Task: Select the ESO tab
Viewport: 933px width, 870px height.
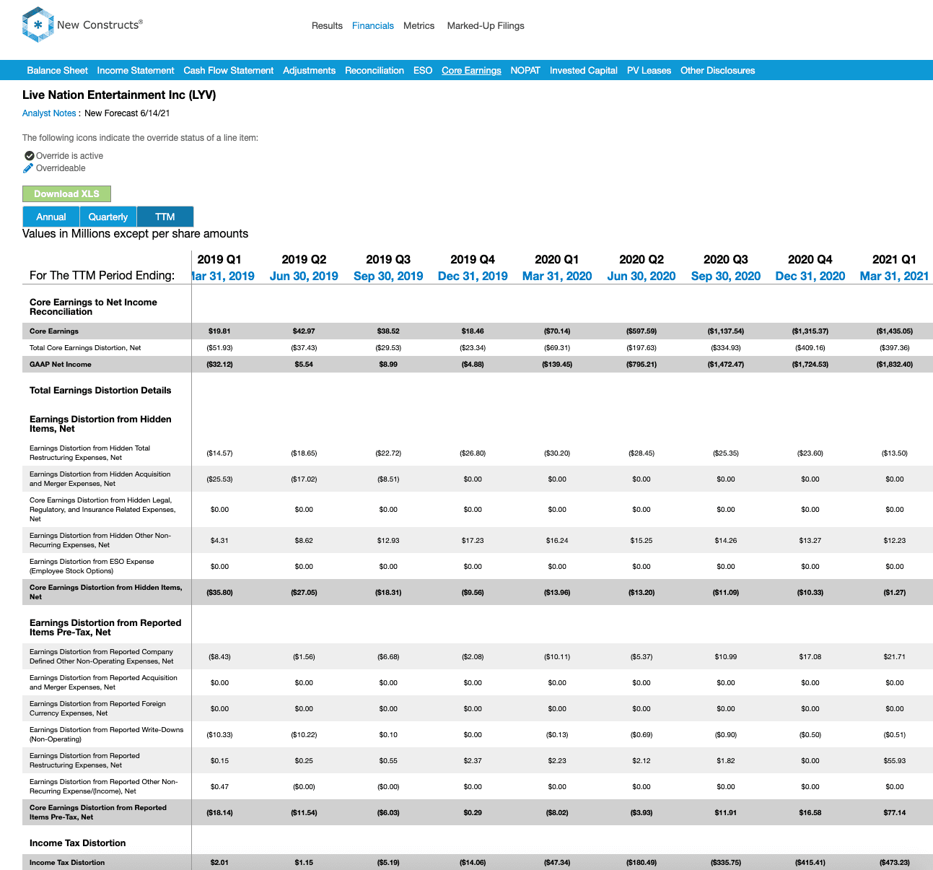Action: coord(423,71)
